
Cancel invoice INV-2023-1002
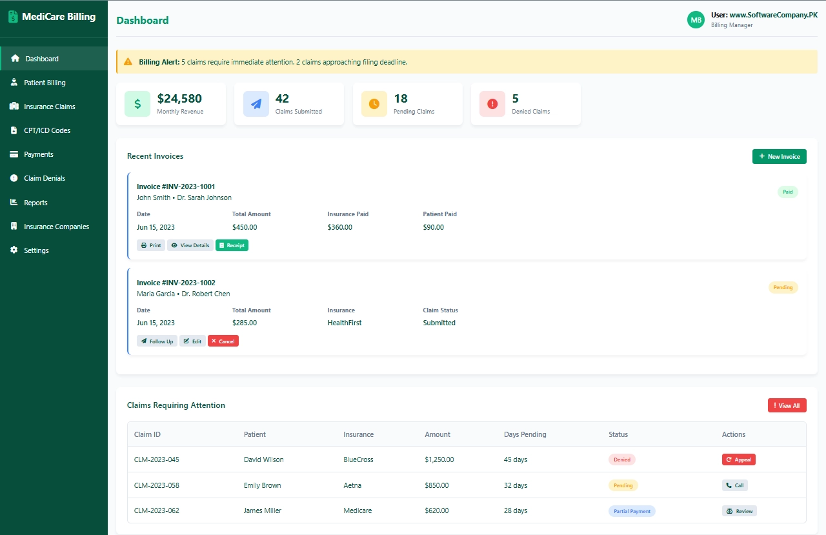[223, 340]
